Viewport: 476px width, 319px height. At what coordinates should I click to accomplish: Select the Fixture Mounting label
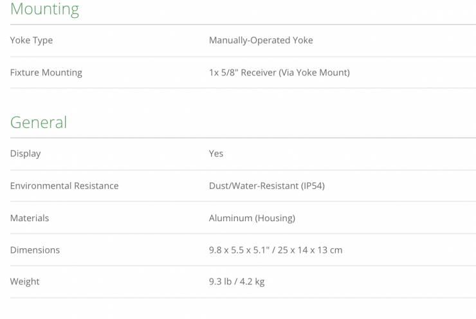tap(46, 73)
